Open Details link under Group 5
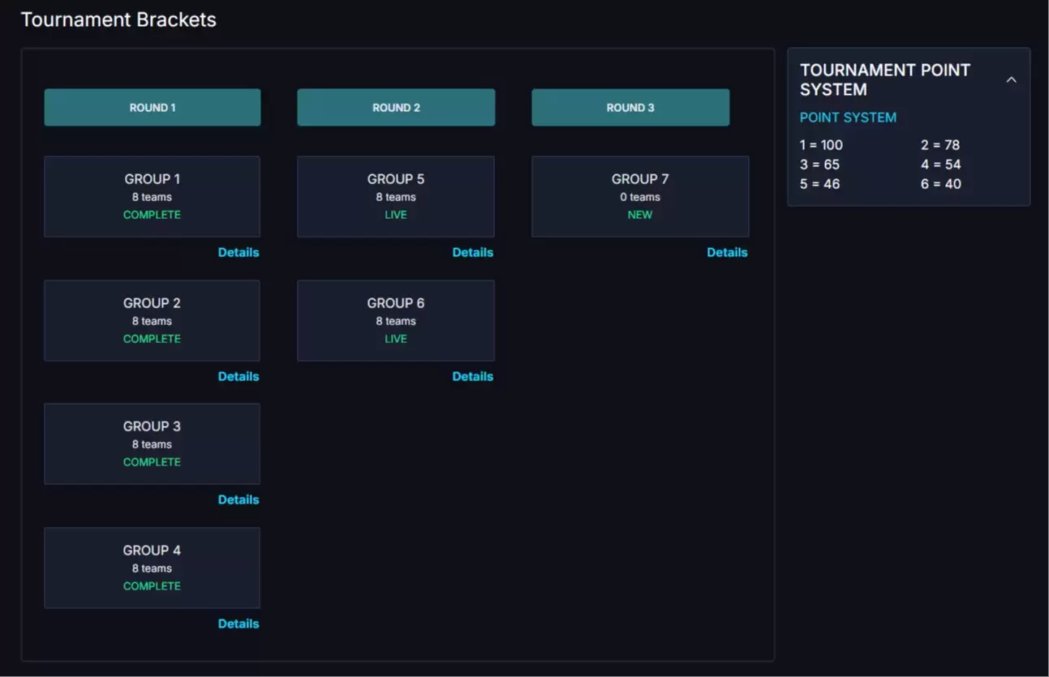The width and height of the screenshot is (1049, 677). 472,252
